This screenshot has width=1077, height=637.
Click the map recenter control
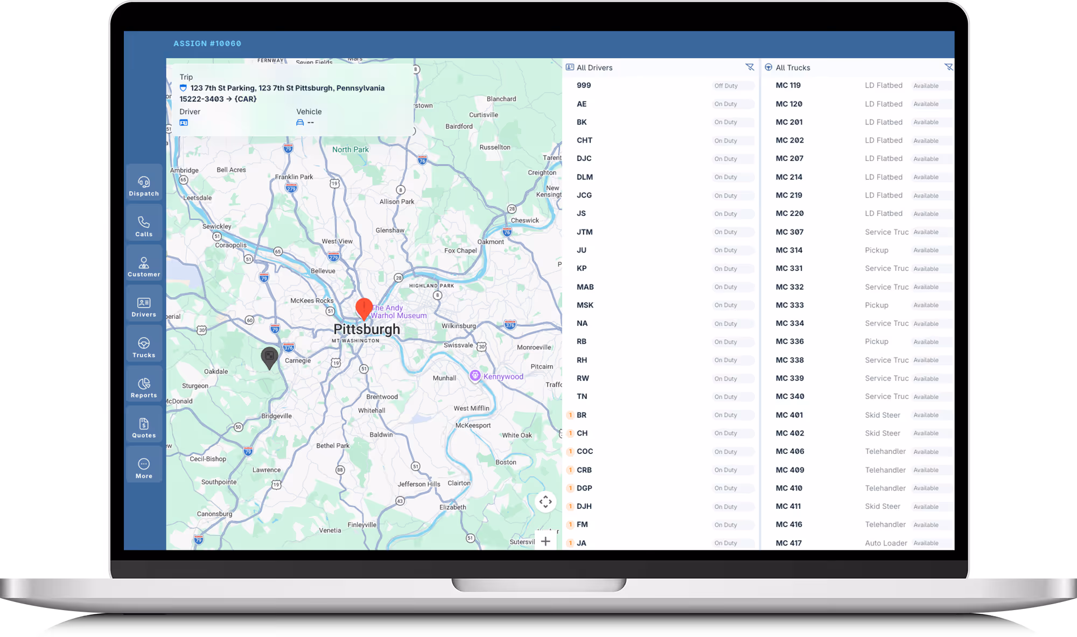click(x=546, y=502)
